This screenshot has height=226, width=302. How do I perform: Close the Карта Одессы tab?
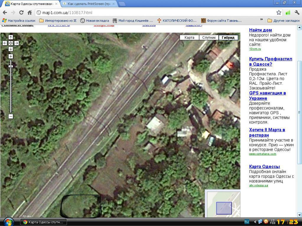point(56,4)
